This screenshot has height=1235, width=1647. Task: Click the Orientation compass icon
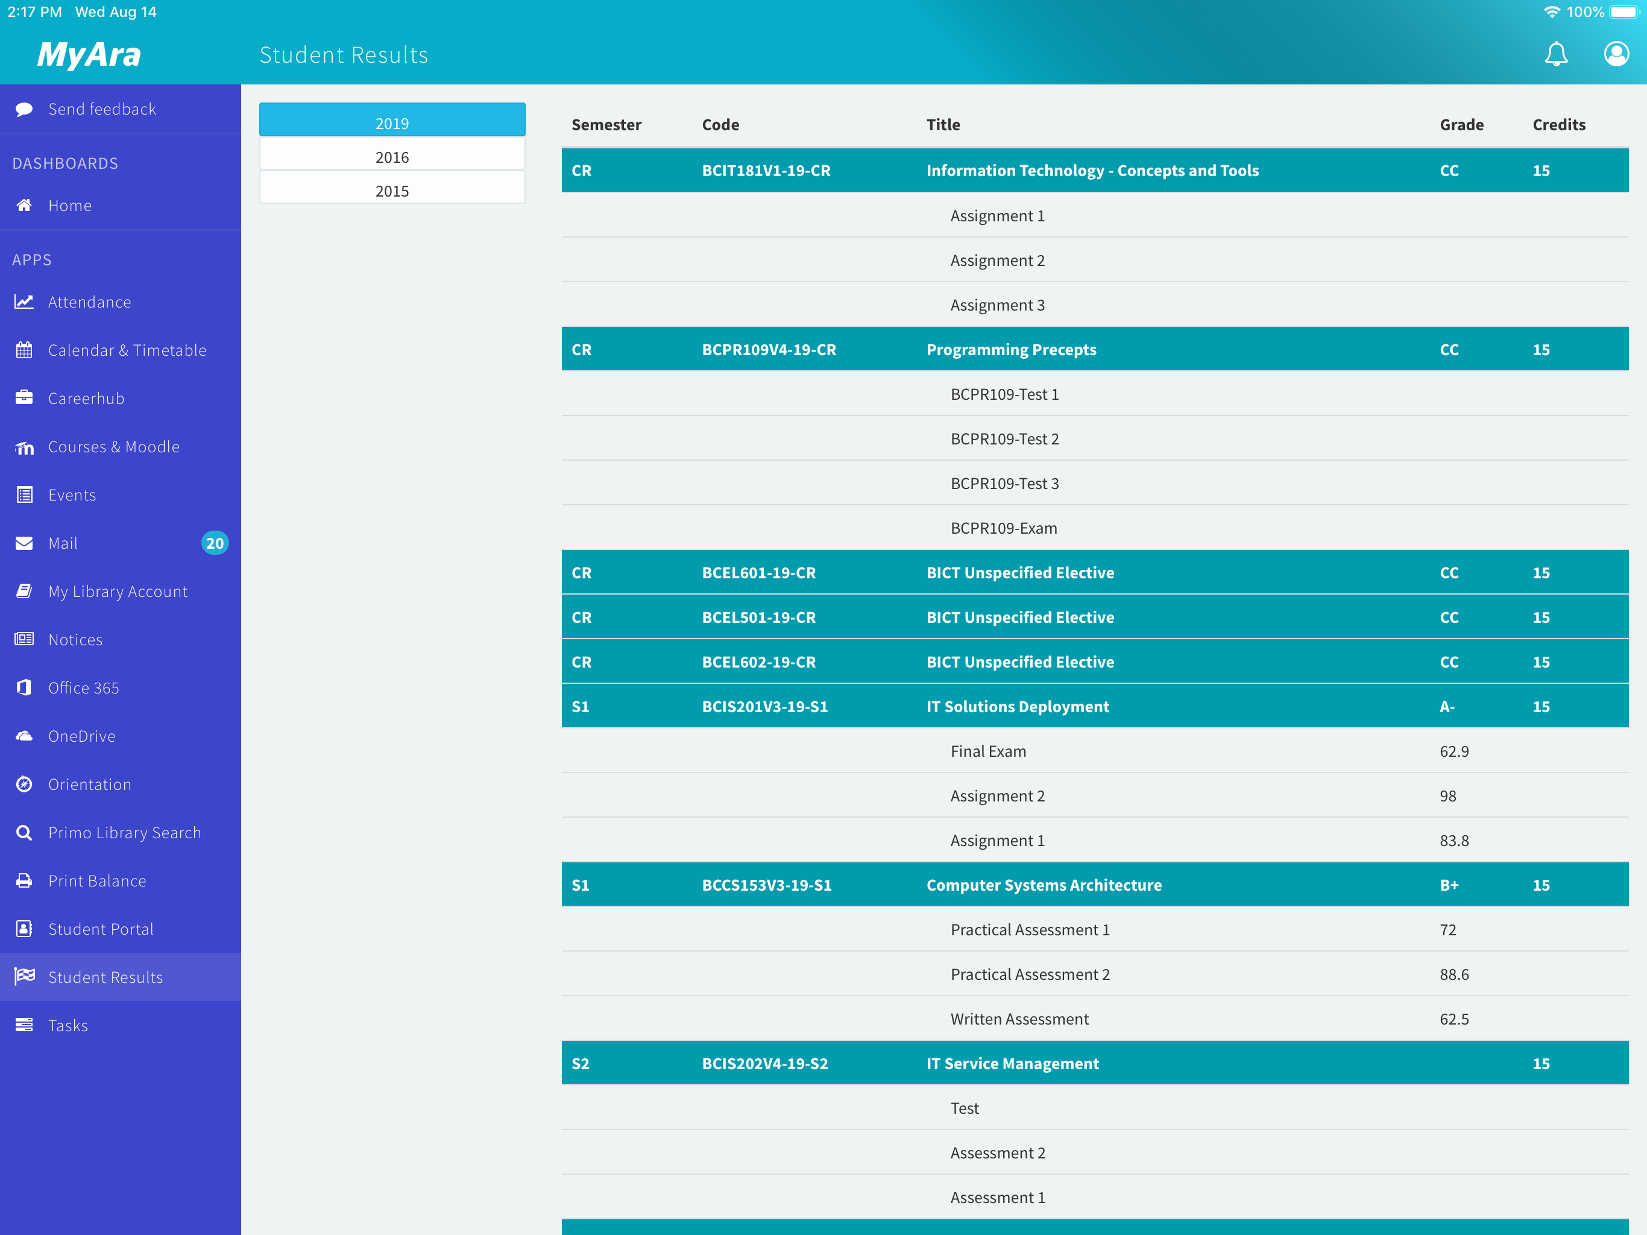[24, 785]
